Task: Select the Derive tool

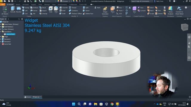Action: (34, 11)
